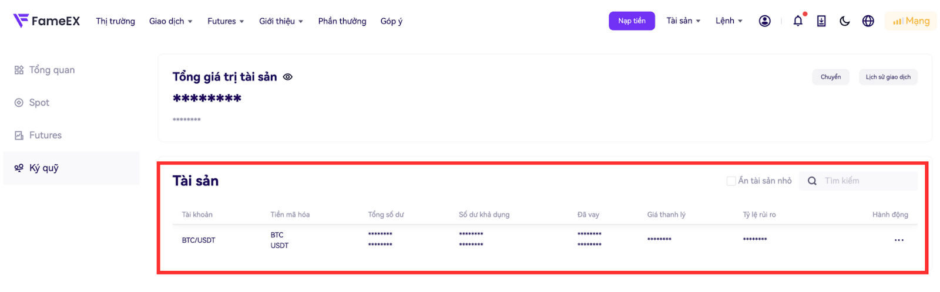This screenshot has height=292, width=940.
Task: Expand the Futures dropdown in navbar
Action: (226, 21)
